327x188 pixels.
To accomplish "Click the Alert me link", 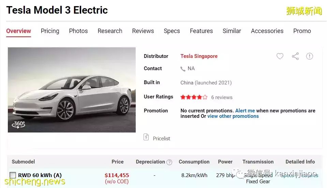I will pyautogui.click(x=245, y=111).
